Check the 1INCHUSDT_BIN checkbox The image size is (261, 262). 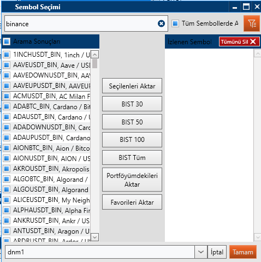[x=7, y=55]
